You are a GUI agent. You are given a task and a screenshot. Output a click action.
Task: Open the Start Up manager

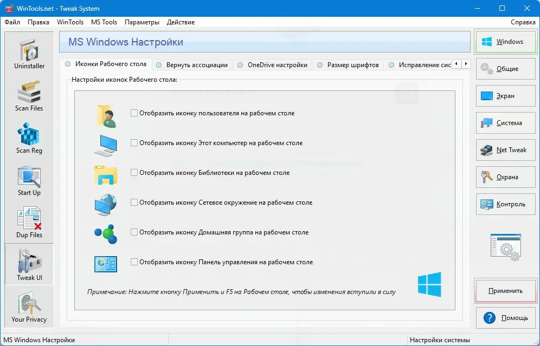click(29, 181)
